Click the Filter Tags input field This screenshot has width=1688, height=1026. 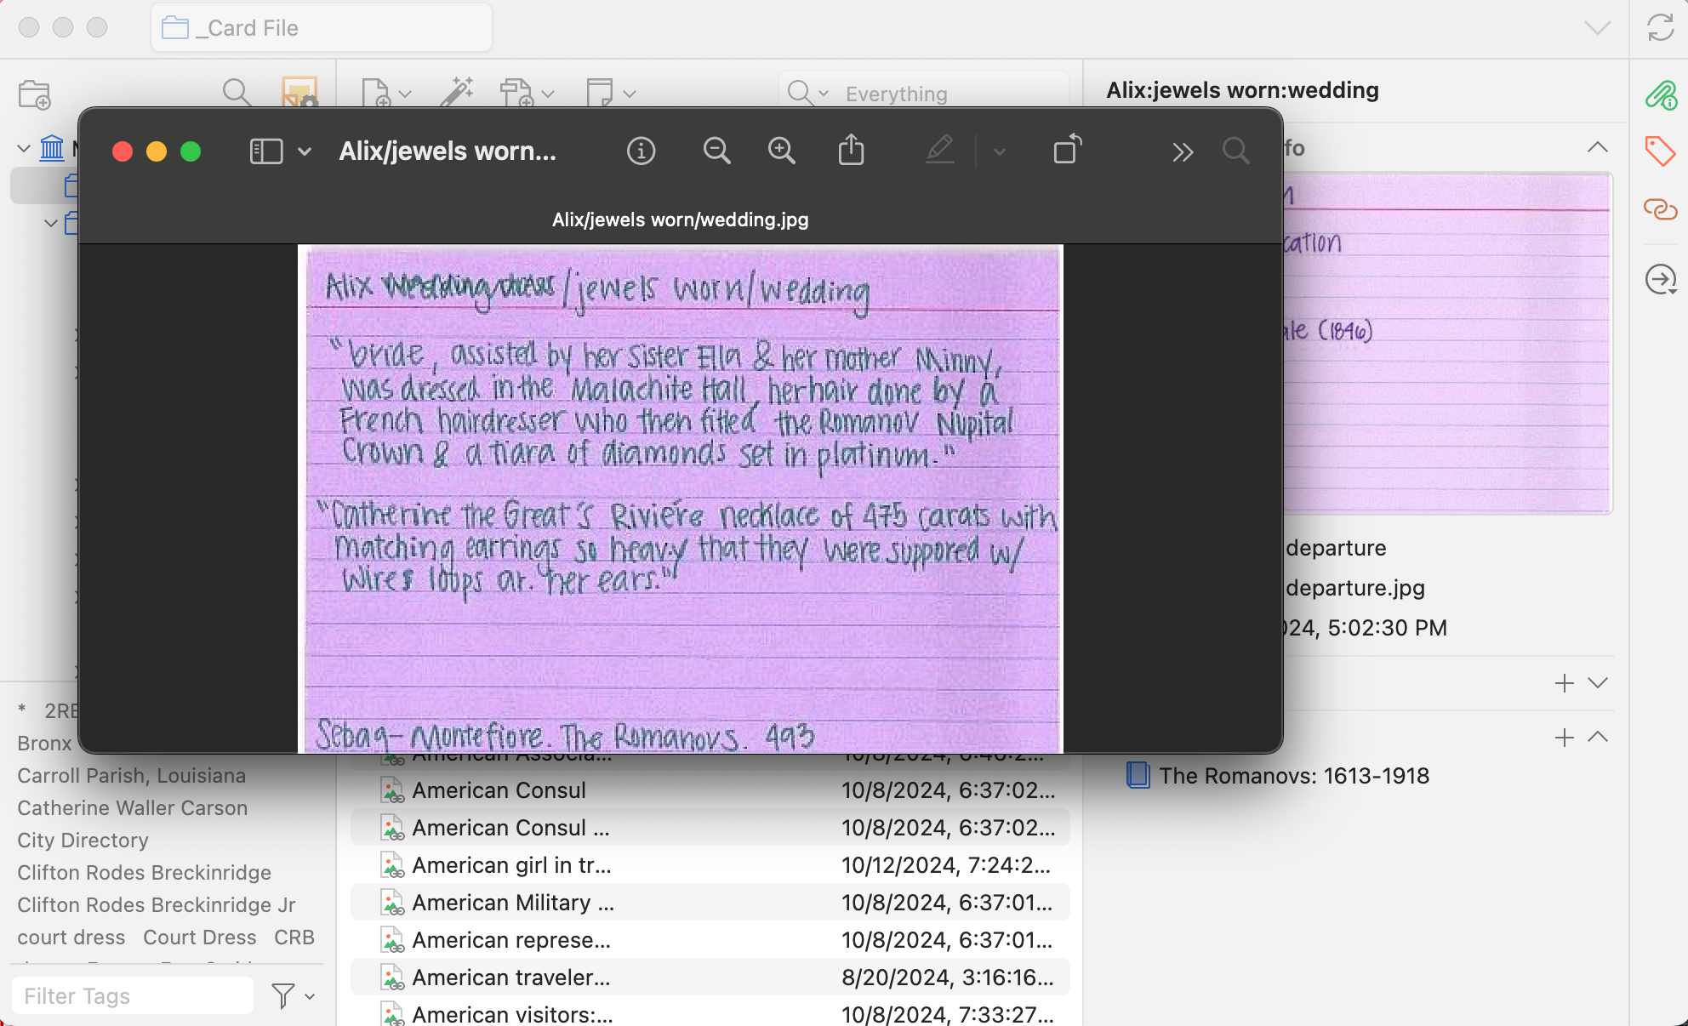pos(133,995)
